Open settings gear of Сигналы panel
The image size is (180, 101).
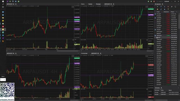161,88
